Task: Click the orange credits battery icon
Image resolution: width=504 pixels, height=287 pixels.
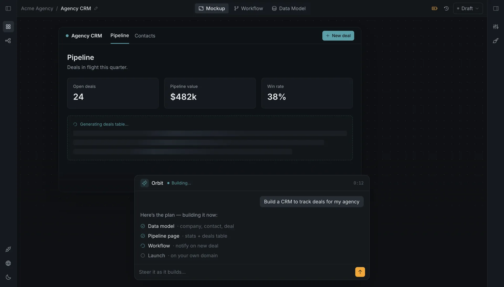Action: 434,8
